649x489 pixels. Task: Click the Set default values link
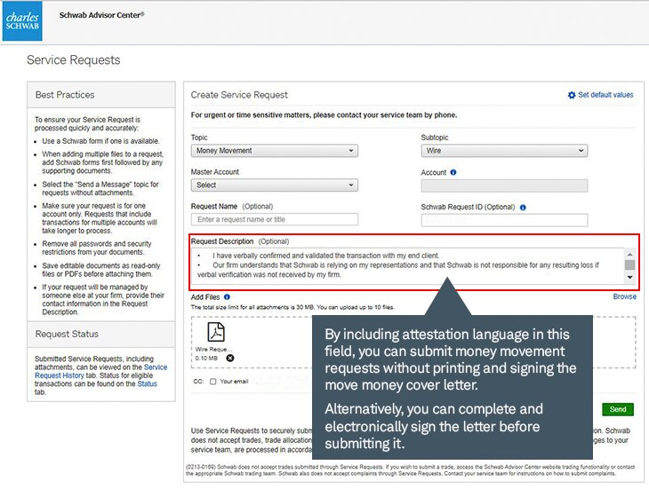click(x=605, y=95)
